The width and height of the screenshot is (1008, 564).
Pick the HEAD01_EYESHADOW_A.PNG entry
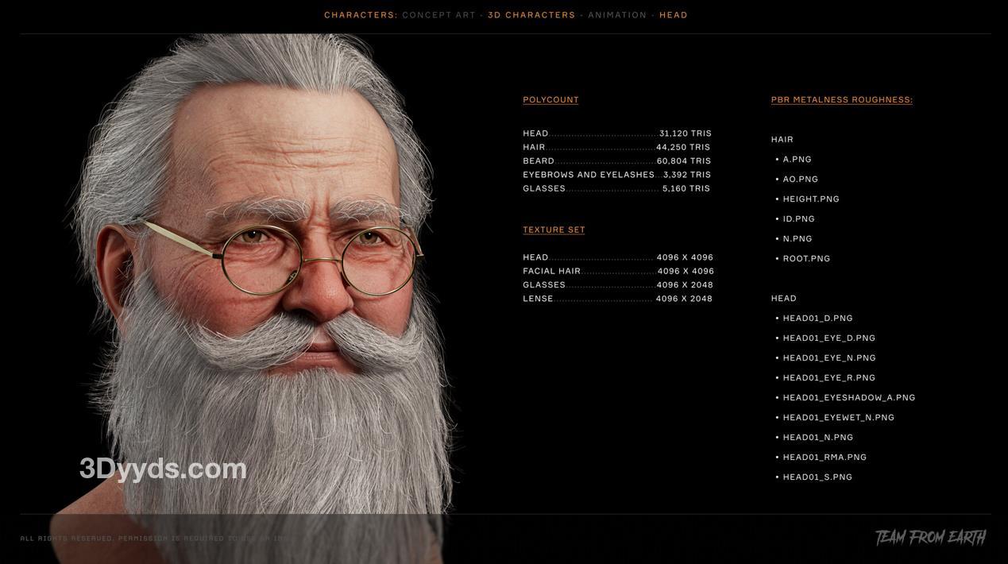[x=848, y=398]
